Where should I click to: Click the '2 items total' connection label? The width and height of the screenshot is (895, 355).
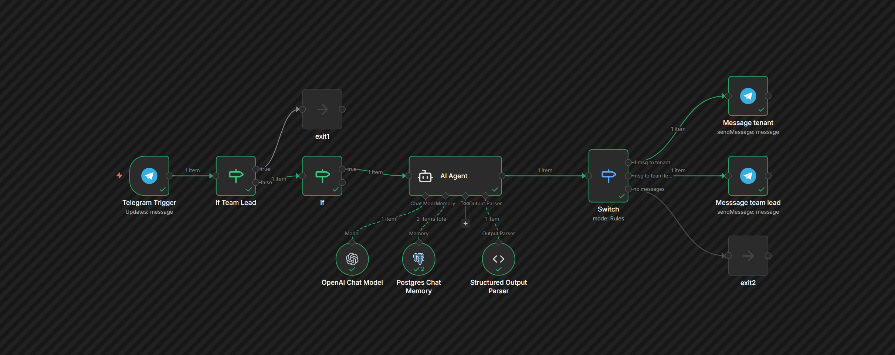click(432, 219)
